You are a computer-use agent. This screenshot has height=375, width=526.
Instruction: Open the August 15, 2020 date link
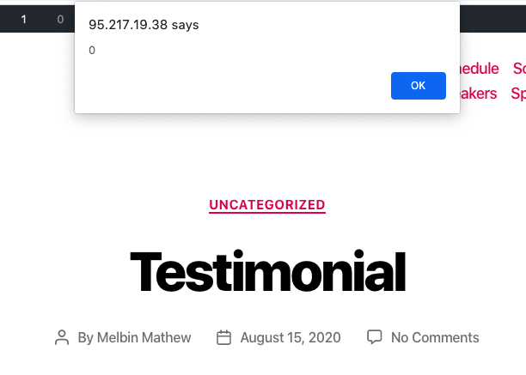(x=291, y=337)
